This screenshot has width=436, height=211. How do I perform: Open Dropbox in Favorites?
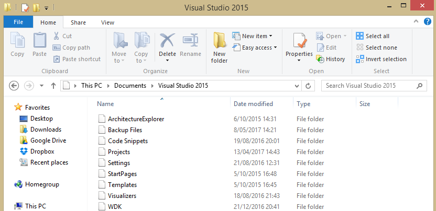pyautogui.click(x=37, y=151)
